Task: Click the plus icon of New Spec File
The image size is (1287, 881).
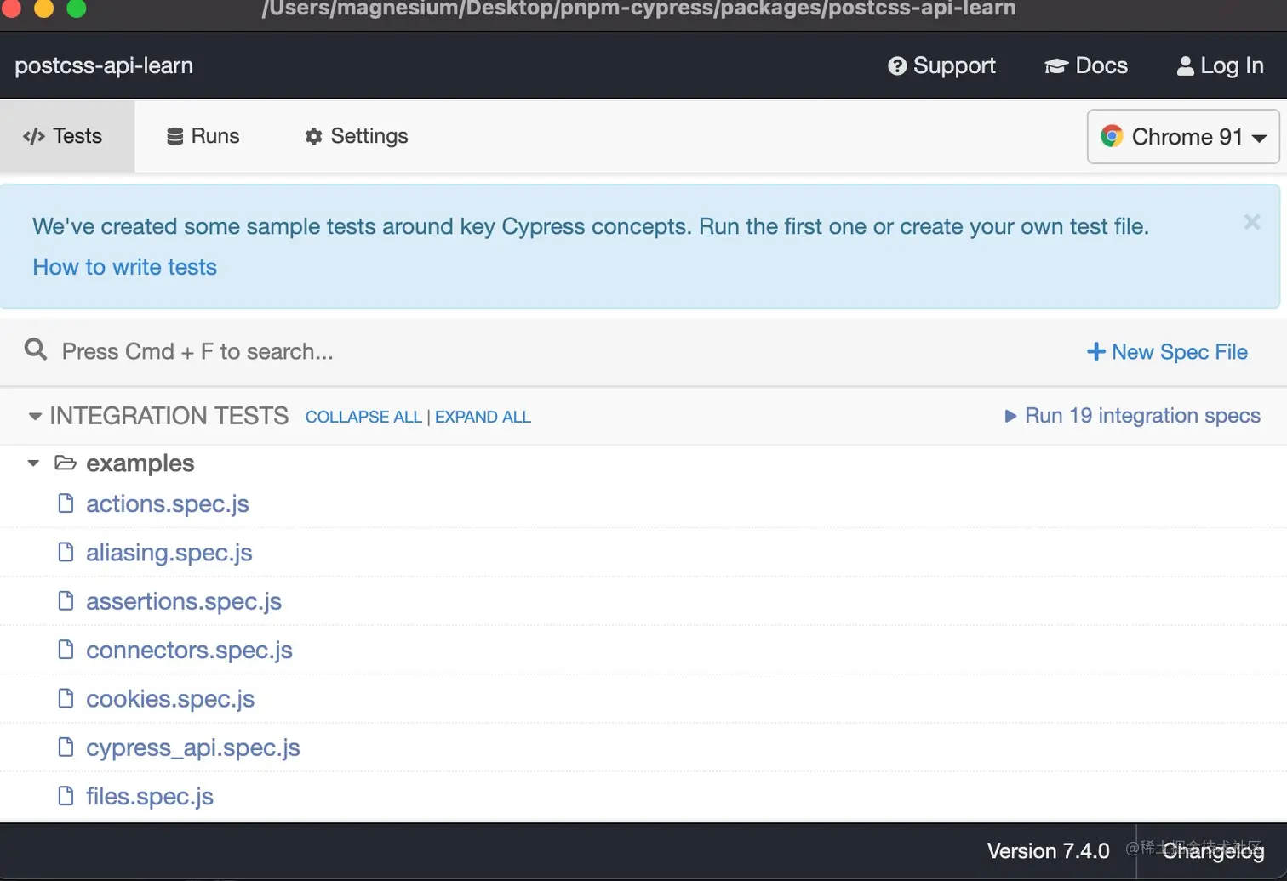Action: pos(1096,351)
